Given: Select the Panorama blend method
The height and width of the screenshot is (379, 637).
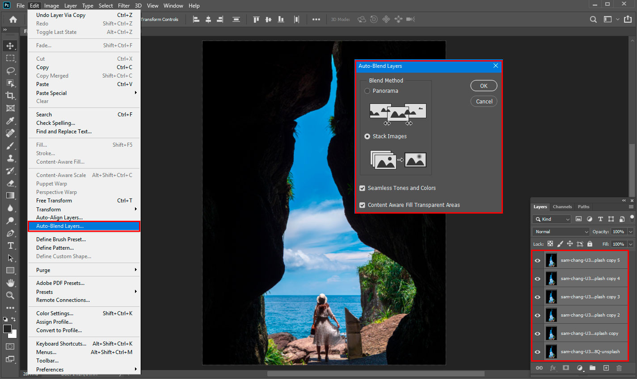Looking at the screenshot, I should pyautogui.click(x=367, y=91).
